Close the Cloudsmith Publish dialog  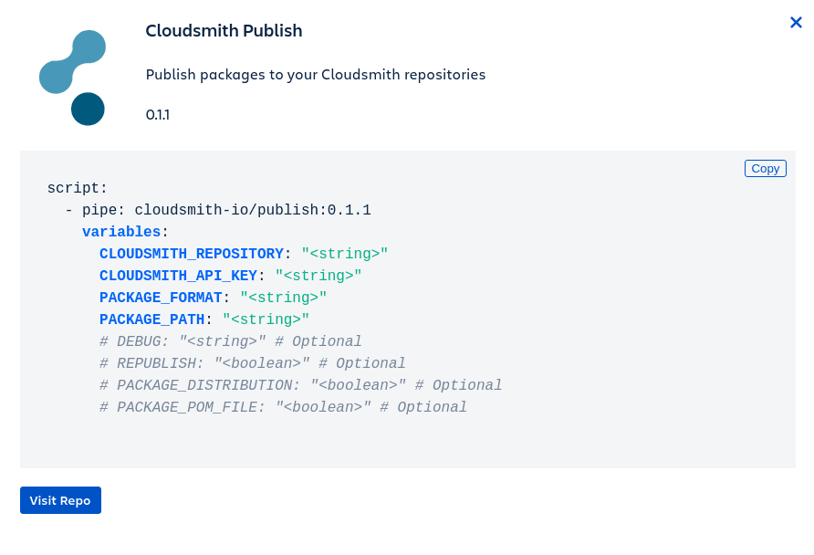tap(796, 23)
